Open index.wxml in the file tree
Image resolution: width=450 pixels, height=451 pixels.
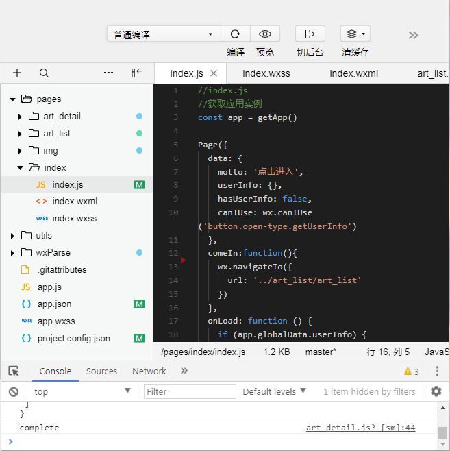75,201
